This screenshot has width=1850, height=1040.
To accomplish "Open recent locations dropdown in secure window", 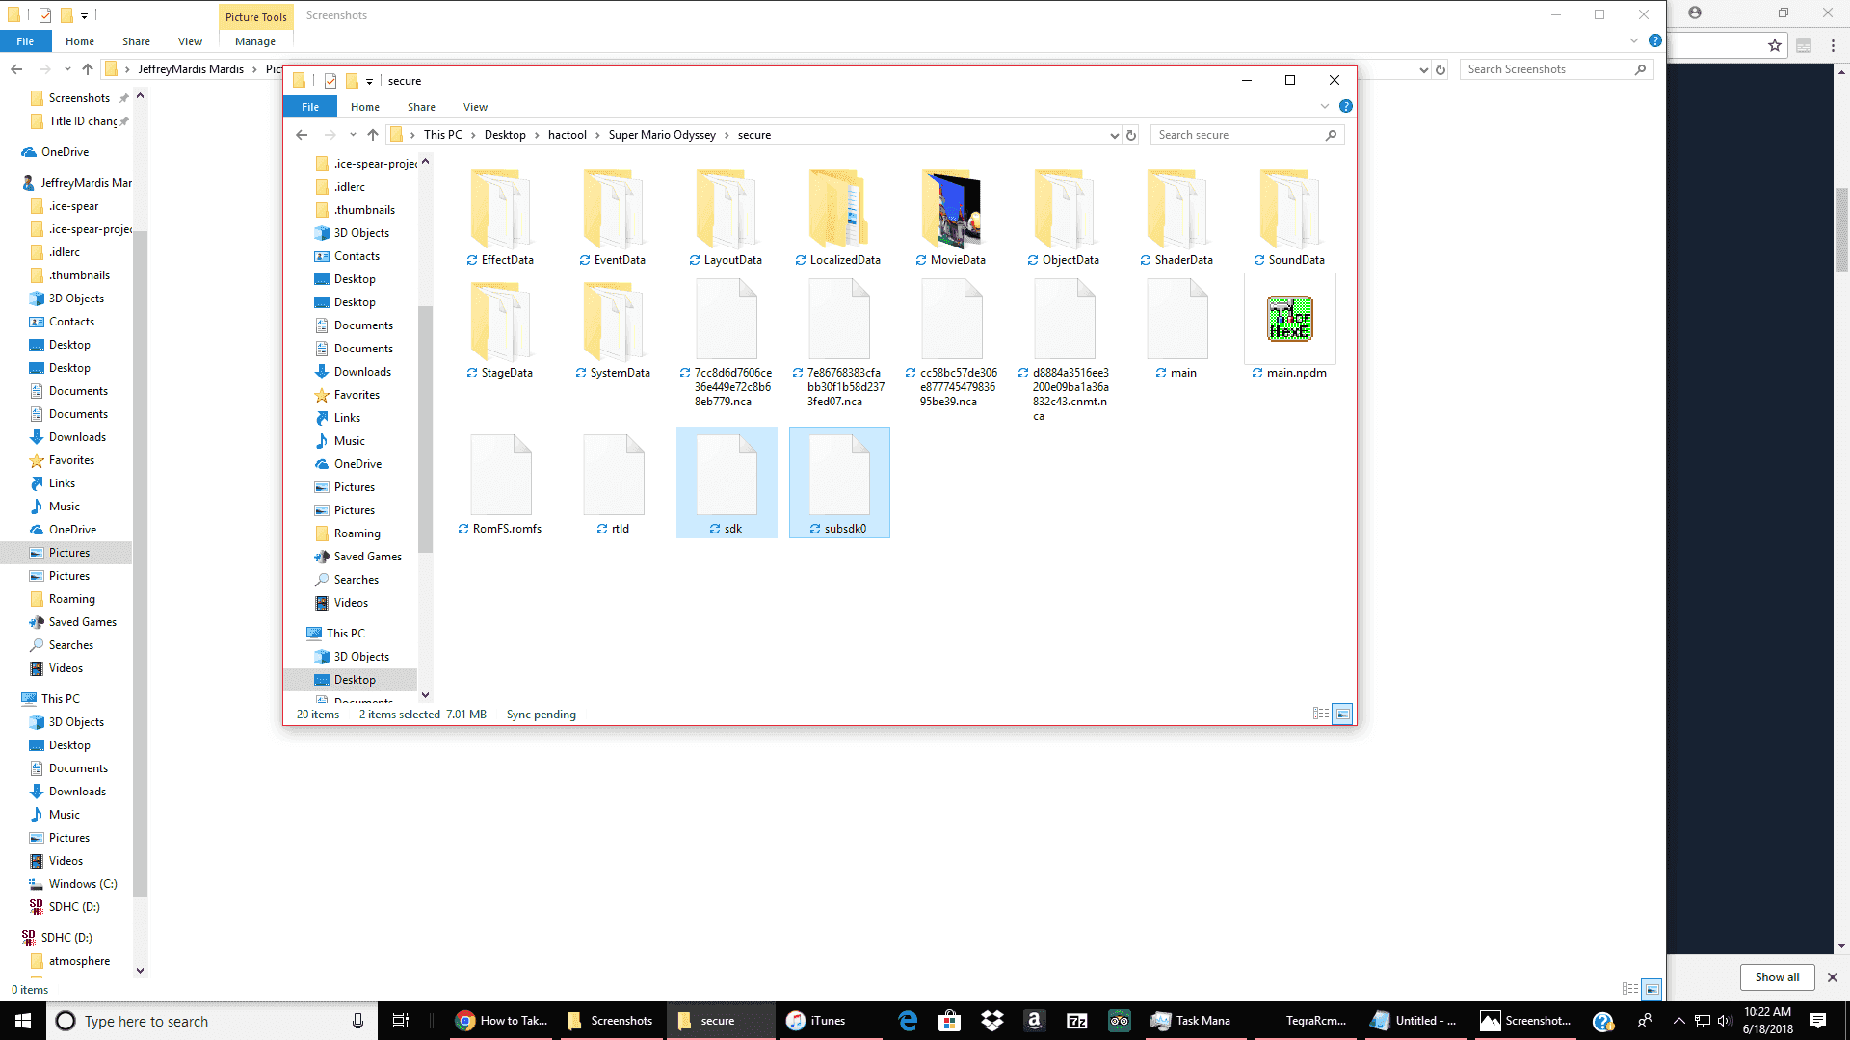I will [x=353, y=135].
